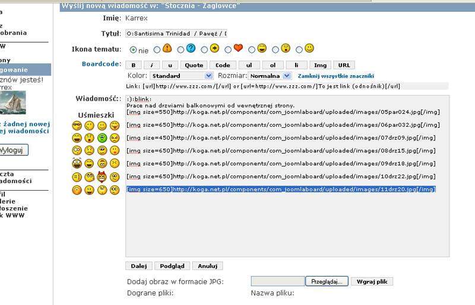The width and height of the screenshot is (475, 305).
Task: Select the question mark topic icon
Action: 191,49
